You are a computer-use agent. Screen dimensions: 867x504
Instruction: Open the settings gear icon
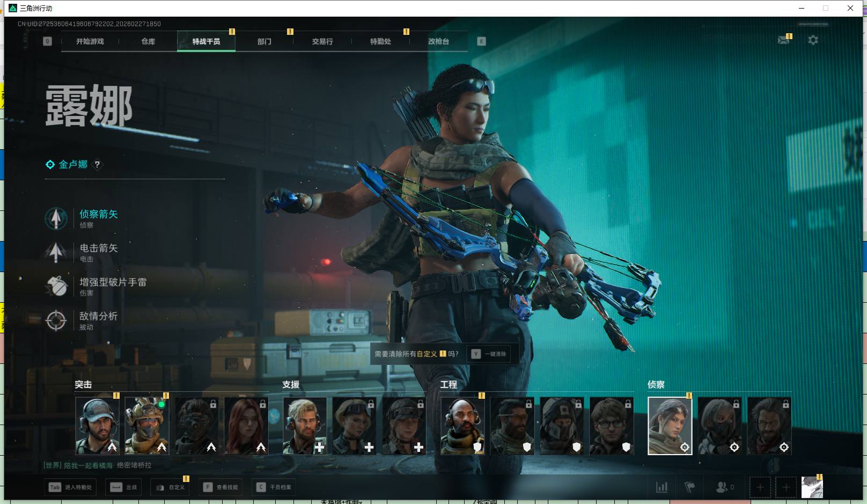(x=813, y=40)
